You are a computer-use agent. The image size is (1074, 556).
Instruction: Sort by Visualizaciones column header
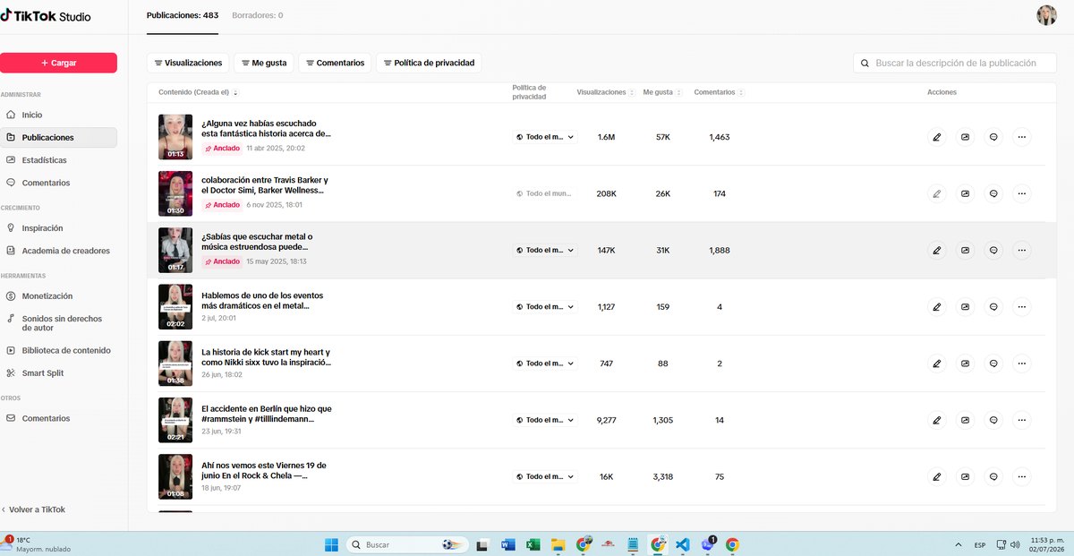[x=606, y=92]
